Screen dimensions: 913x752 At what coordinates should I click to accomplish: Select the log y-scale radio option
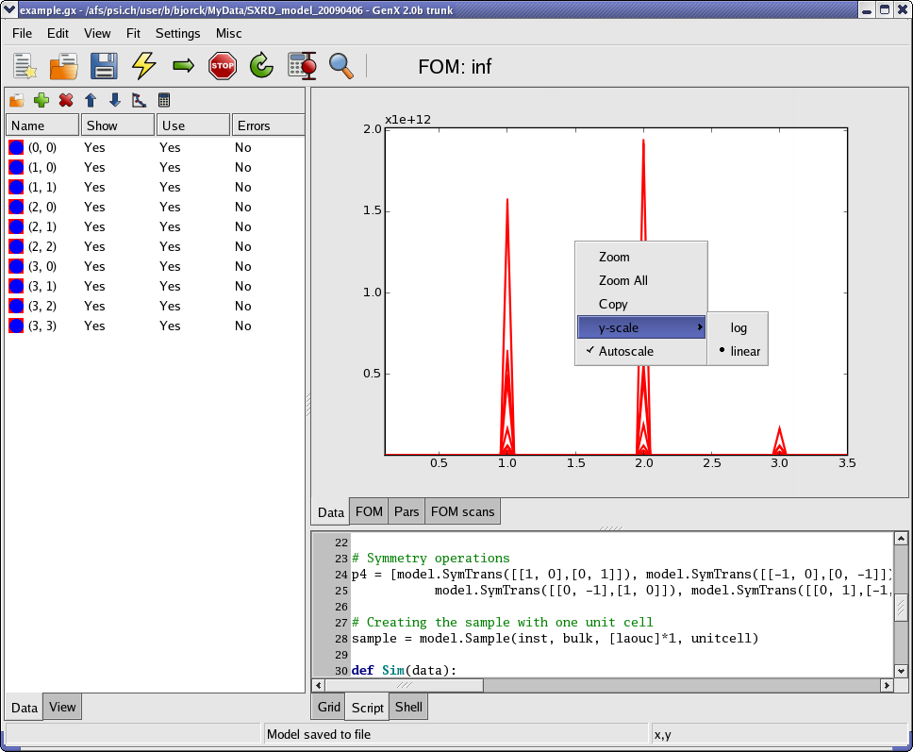[739, 327]
